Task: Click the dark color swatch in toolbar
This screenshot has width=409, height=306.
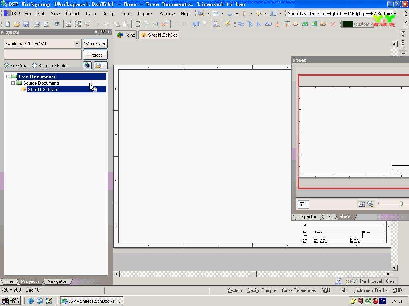Action: [x=347, y=24]
